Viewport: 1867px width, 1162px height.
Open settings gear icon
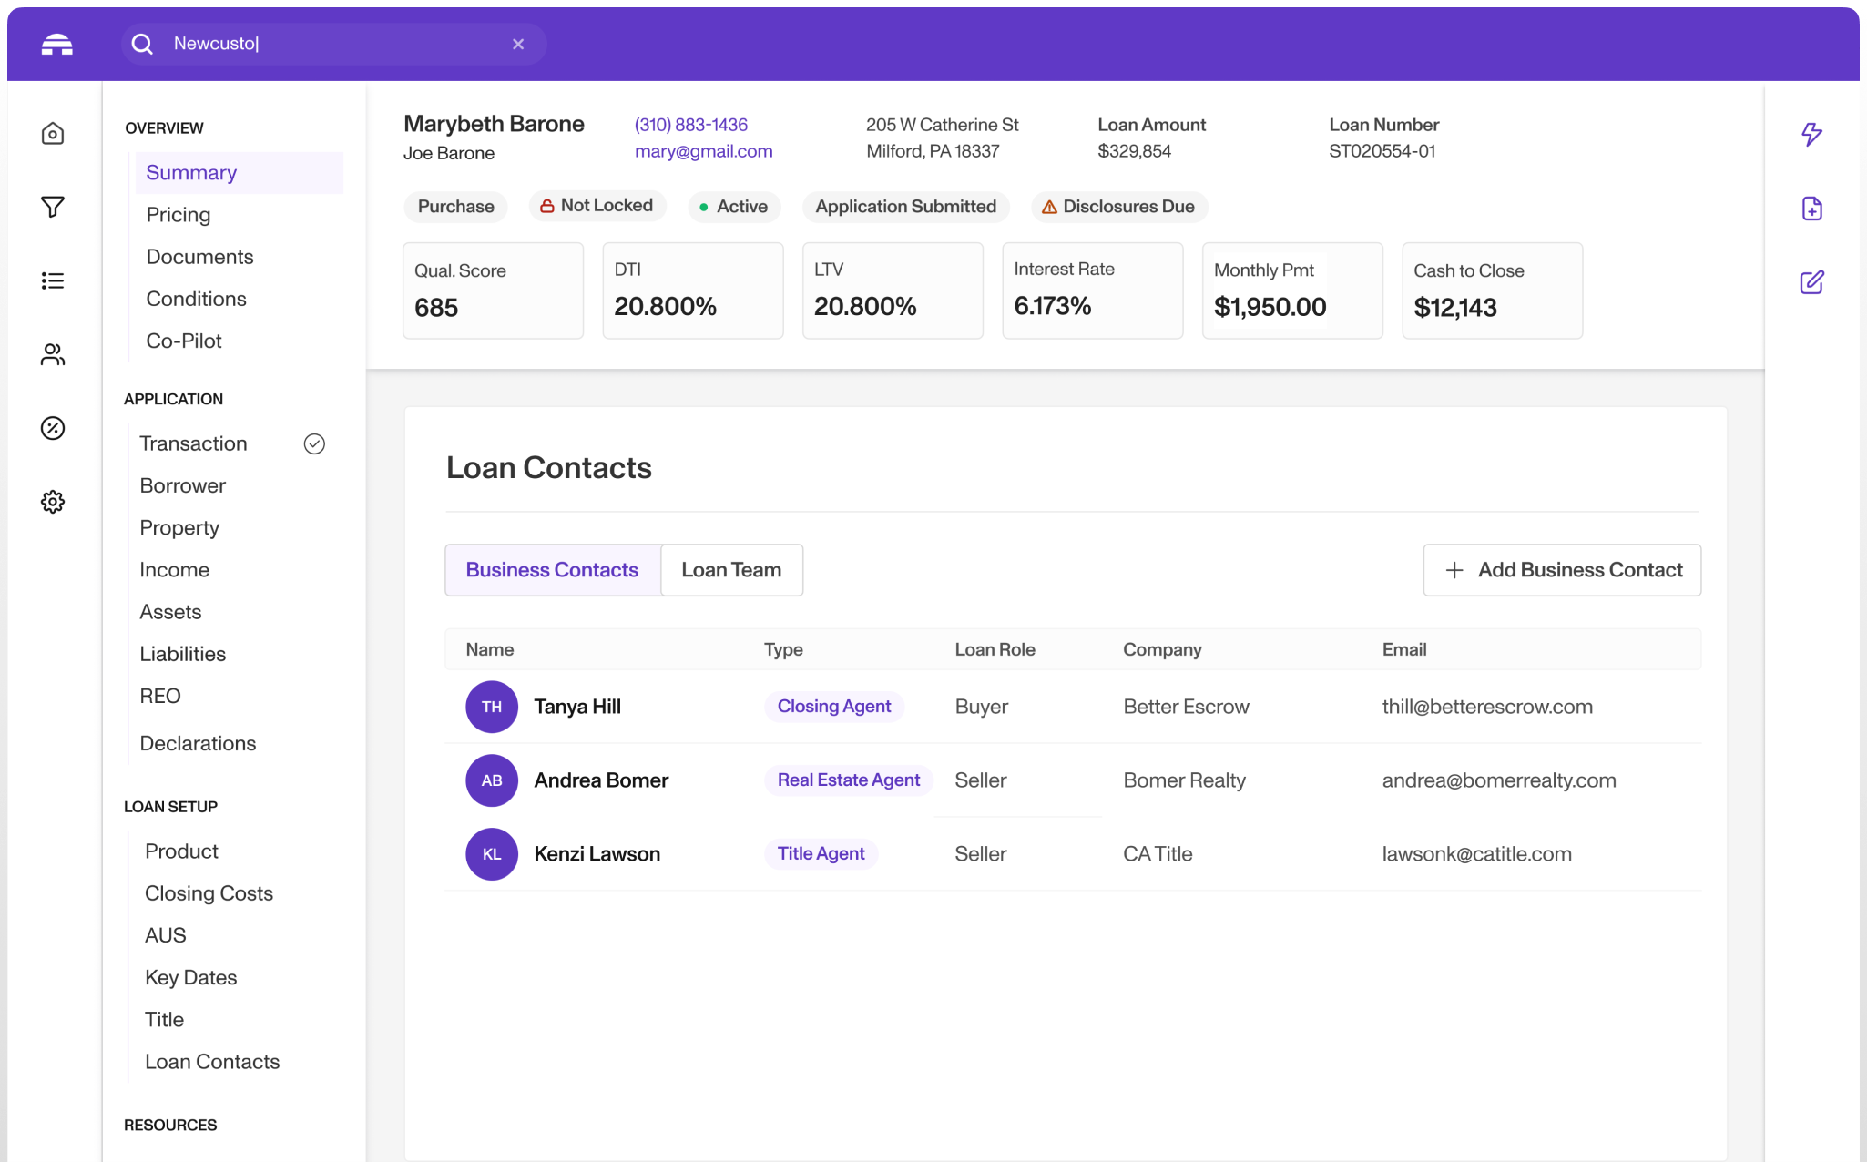pyautogui.click(x=53, y=502)
